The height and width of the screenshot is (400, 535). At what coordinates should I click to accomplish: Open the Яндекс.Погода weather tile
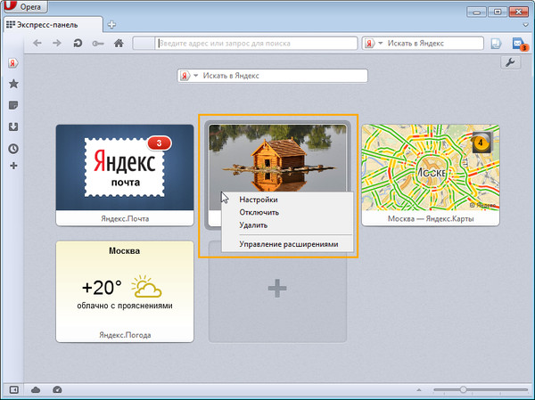point(125,291)
